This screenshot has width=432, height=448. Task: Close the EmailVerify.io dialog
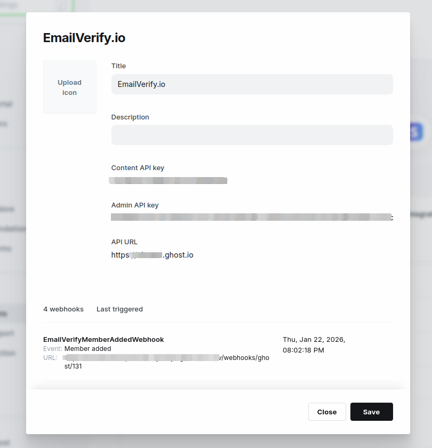[x=327, y=412]
